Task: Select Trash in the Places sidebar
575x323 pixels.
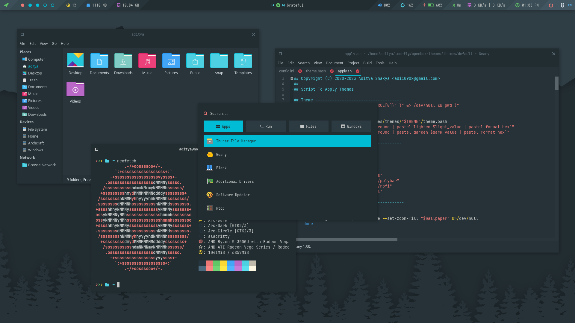Action: 33,80
